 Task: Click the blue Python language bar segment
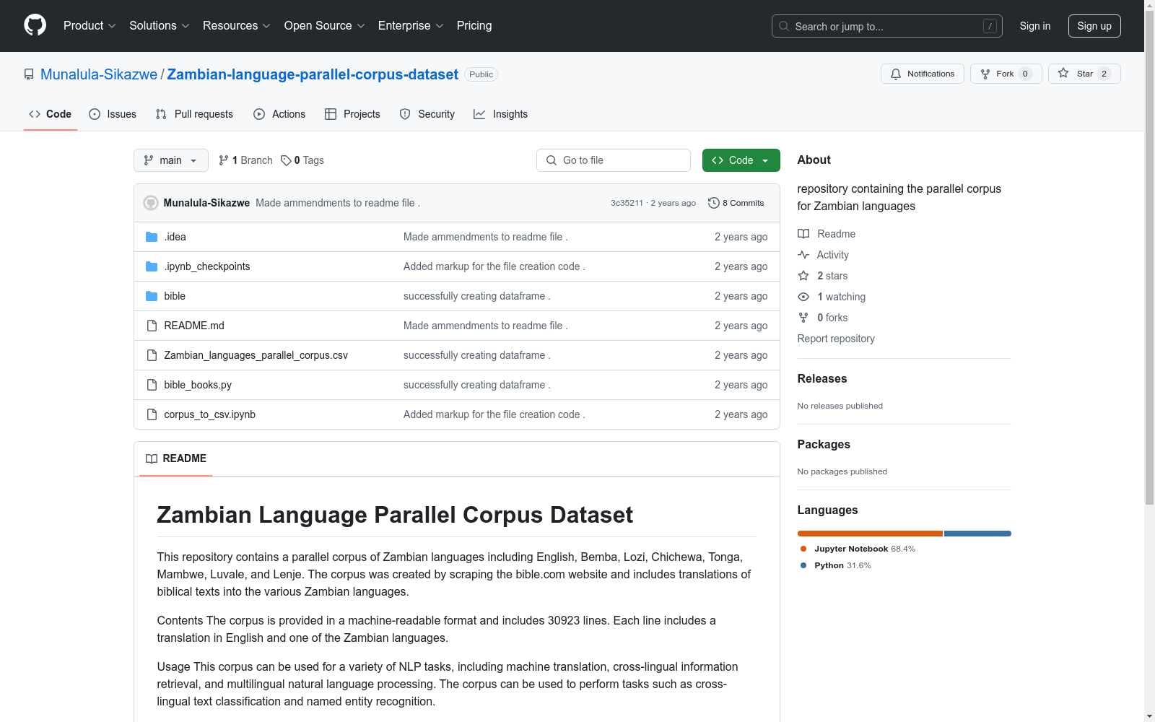tap(977, 534)
